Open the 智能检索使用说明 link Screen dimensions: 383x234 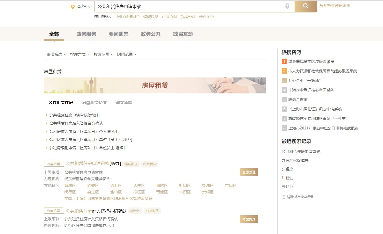pos(335,6)
